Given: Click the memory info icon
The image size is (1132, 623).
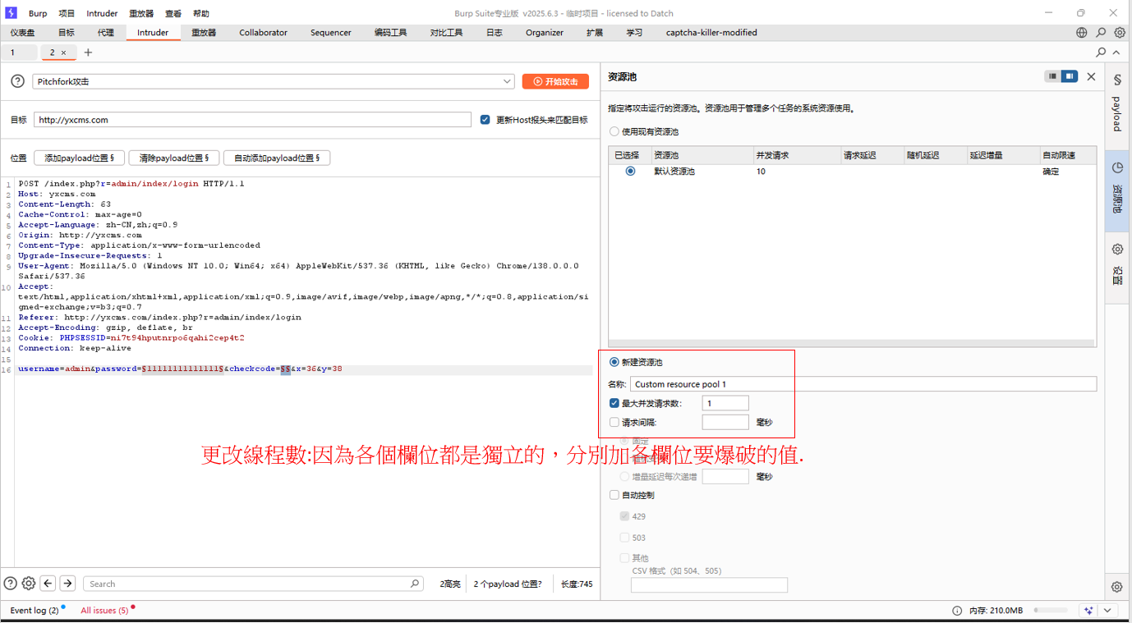Looking at the screenshot, I should point(957,611).
